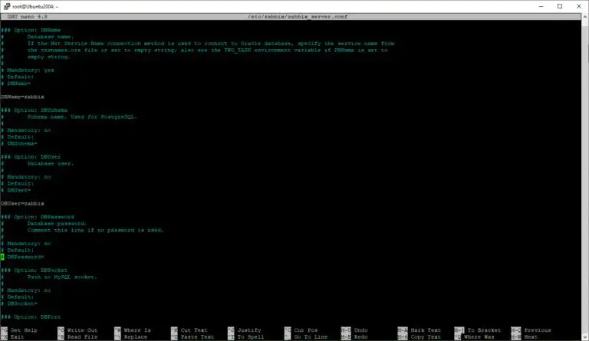Click the Get Help shortcut in nano's footer

(x=24, y=330)
